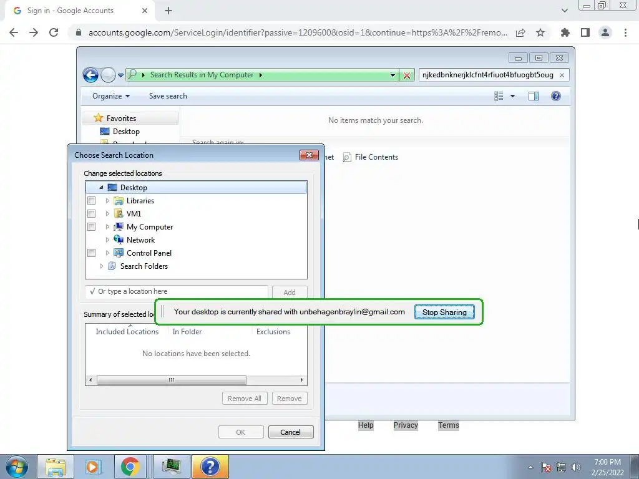Open Explorer address bar history dropdown
This screenshot has width=639, height=479.
[x=393, y=75]
